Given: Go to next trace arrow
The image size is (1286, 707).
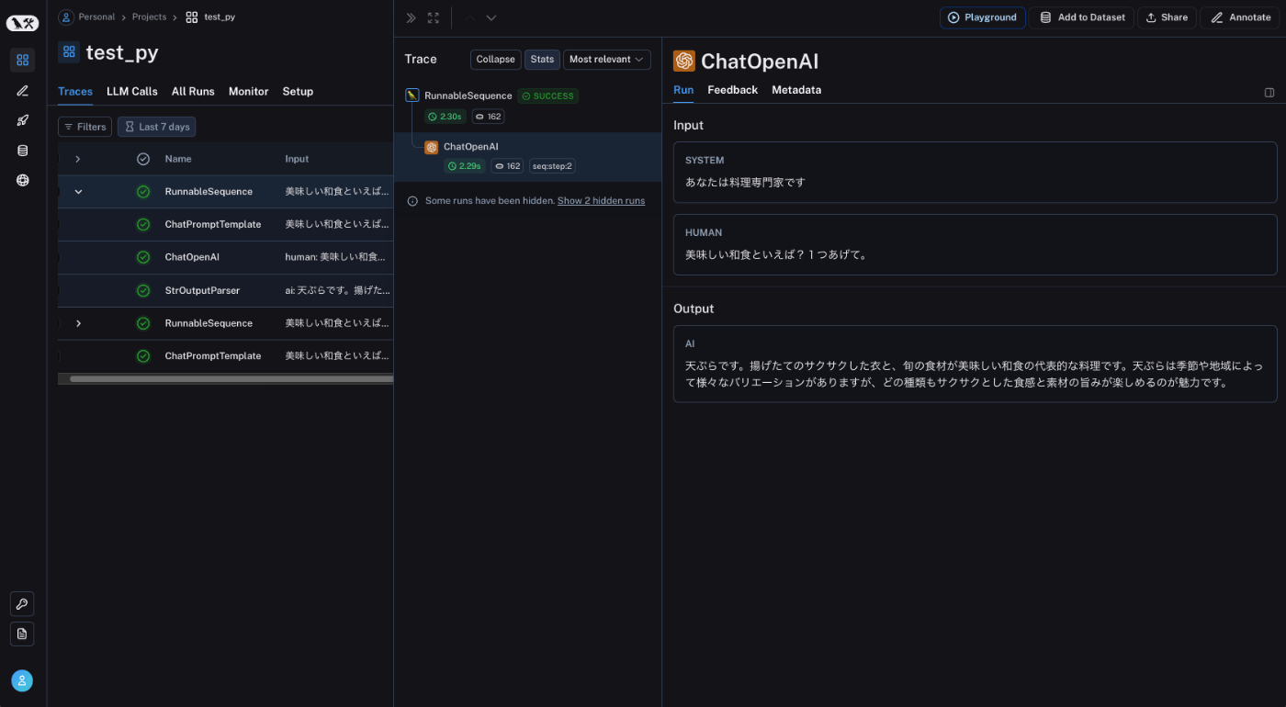Looking at the screenshot, I should (491, 17).
